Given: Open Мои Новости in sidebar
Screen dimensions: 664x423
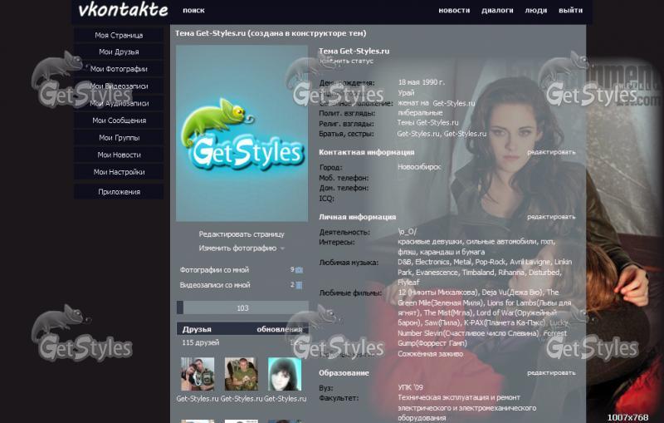Looking at the screenshot, I should [x=119, y=155].
